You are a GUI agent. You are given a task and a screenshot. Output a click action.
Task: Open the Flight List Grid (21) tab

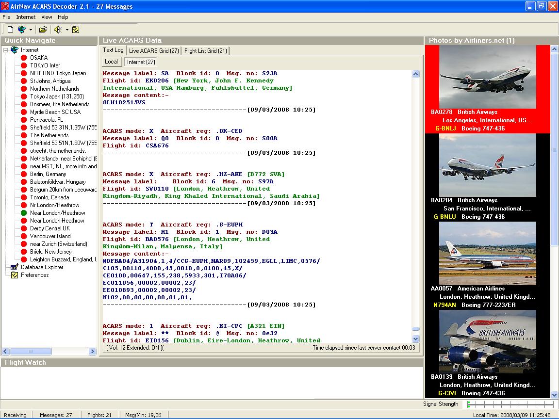[206, 51]
